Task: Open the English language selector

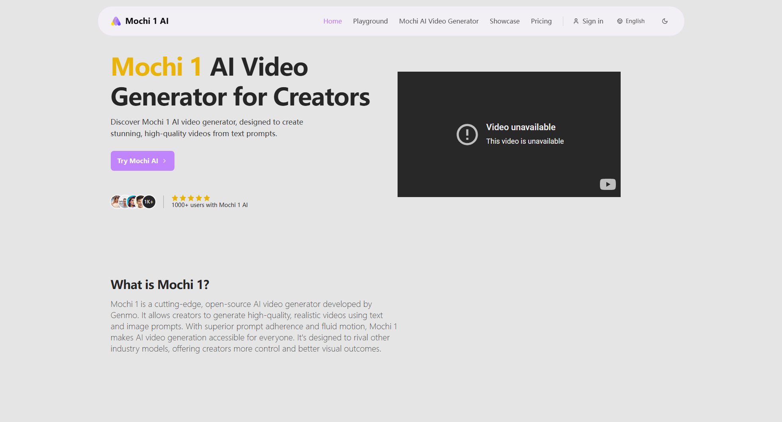Action: coord(631,21)
